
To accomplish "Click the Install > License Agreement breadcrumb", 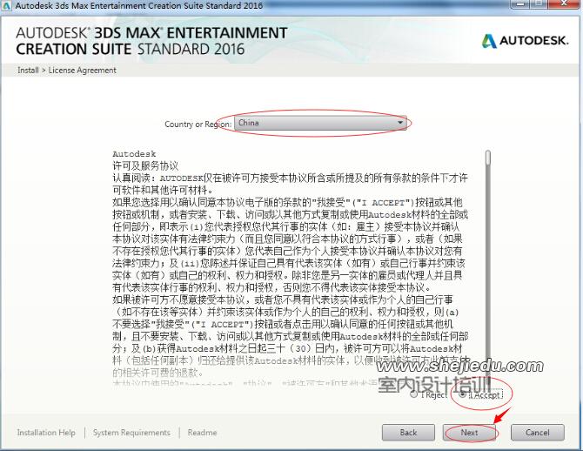I will click(66, 70).
